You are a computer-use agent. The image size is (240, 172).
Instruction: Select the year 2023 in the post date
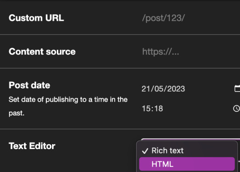tap(176, 89)
